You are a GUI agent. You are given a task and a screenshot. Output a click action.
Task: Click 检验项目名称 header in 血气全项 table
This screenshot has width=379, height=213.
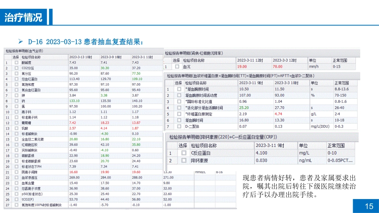click(x=31, y=57)
